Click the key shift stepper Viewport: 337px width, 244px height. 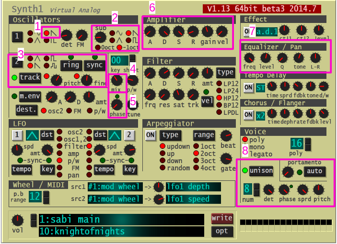pos(132,60)
